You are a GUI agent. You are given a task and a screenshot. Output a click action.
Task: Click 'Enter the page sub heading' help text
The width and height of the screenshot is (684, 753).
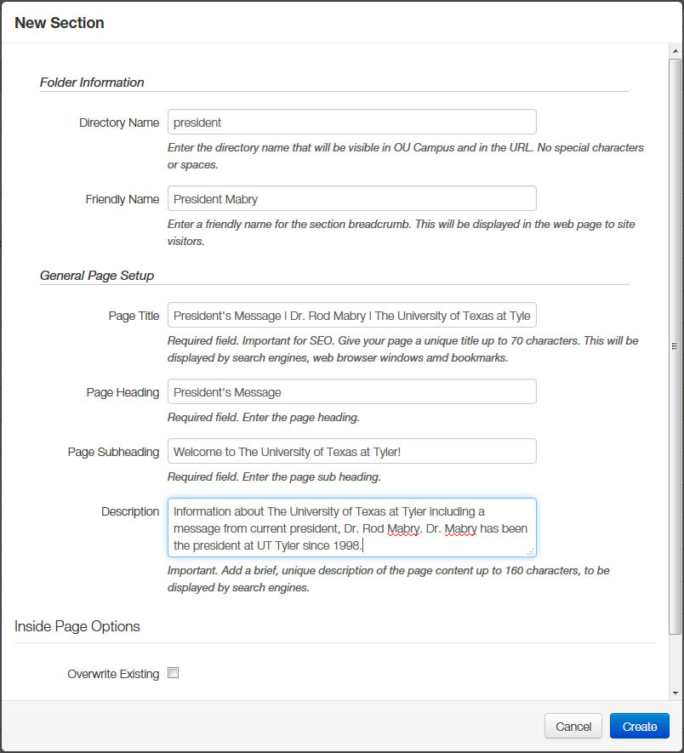coord(274,476)
